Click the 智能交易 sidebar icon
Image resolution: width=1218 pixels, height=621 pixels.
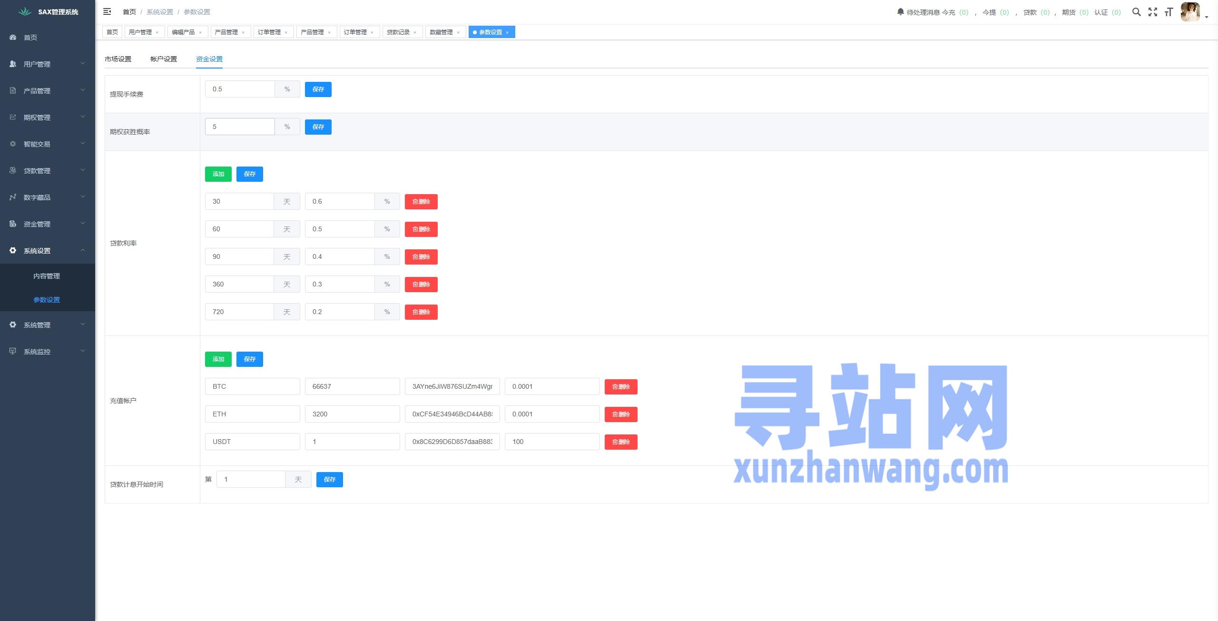click(13, 144)
